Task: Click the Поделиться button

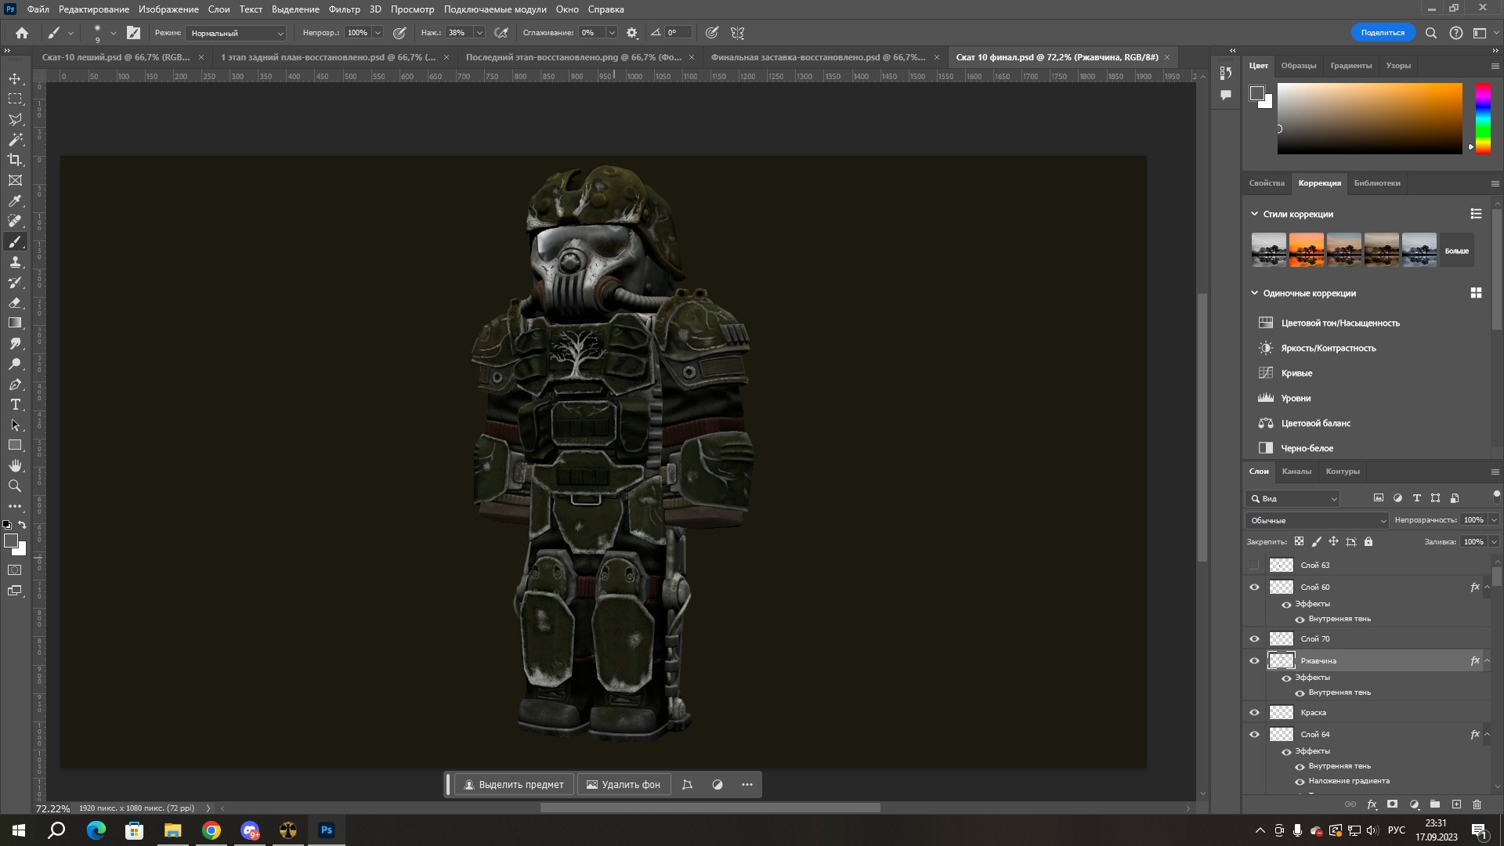Action: tap(1383, 33)
